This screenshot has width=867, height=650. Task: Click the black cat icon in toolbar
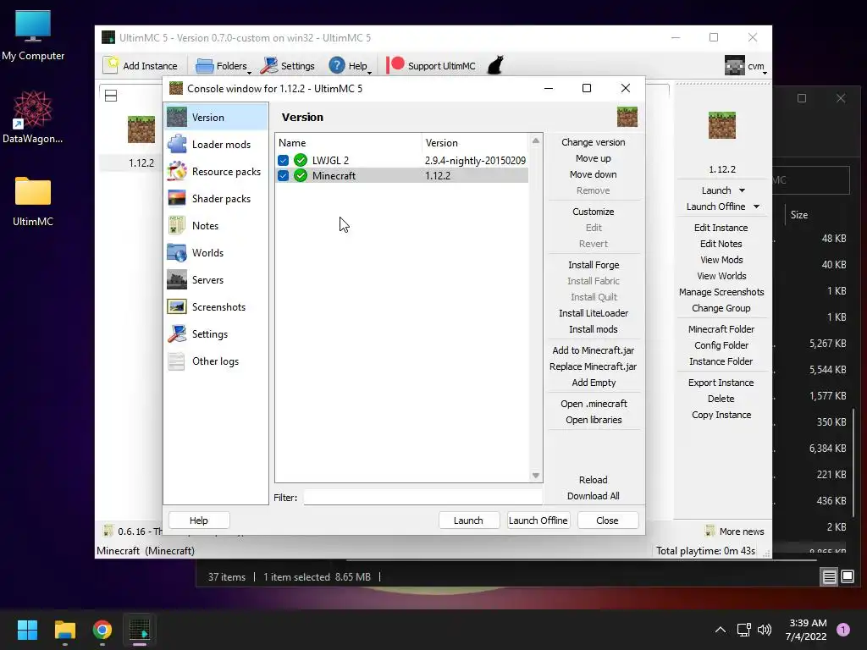point(495,65)
